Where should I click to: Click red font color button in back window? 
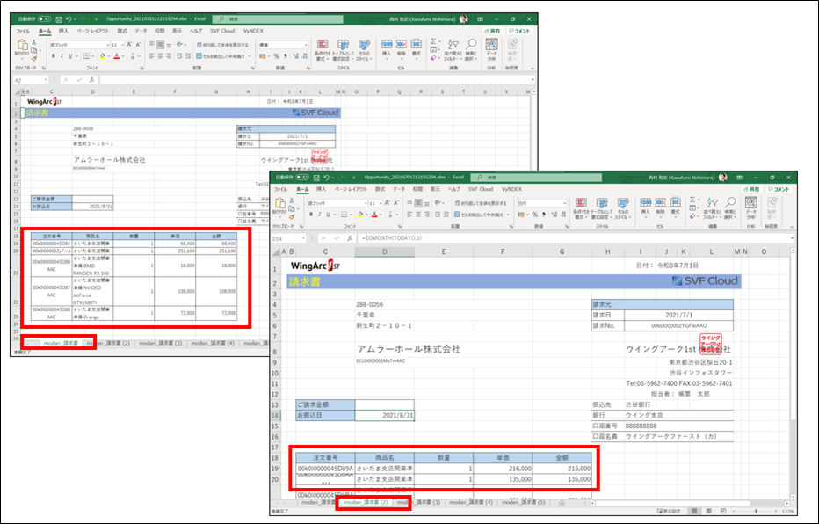point(117,56)
